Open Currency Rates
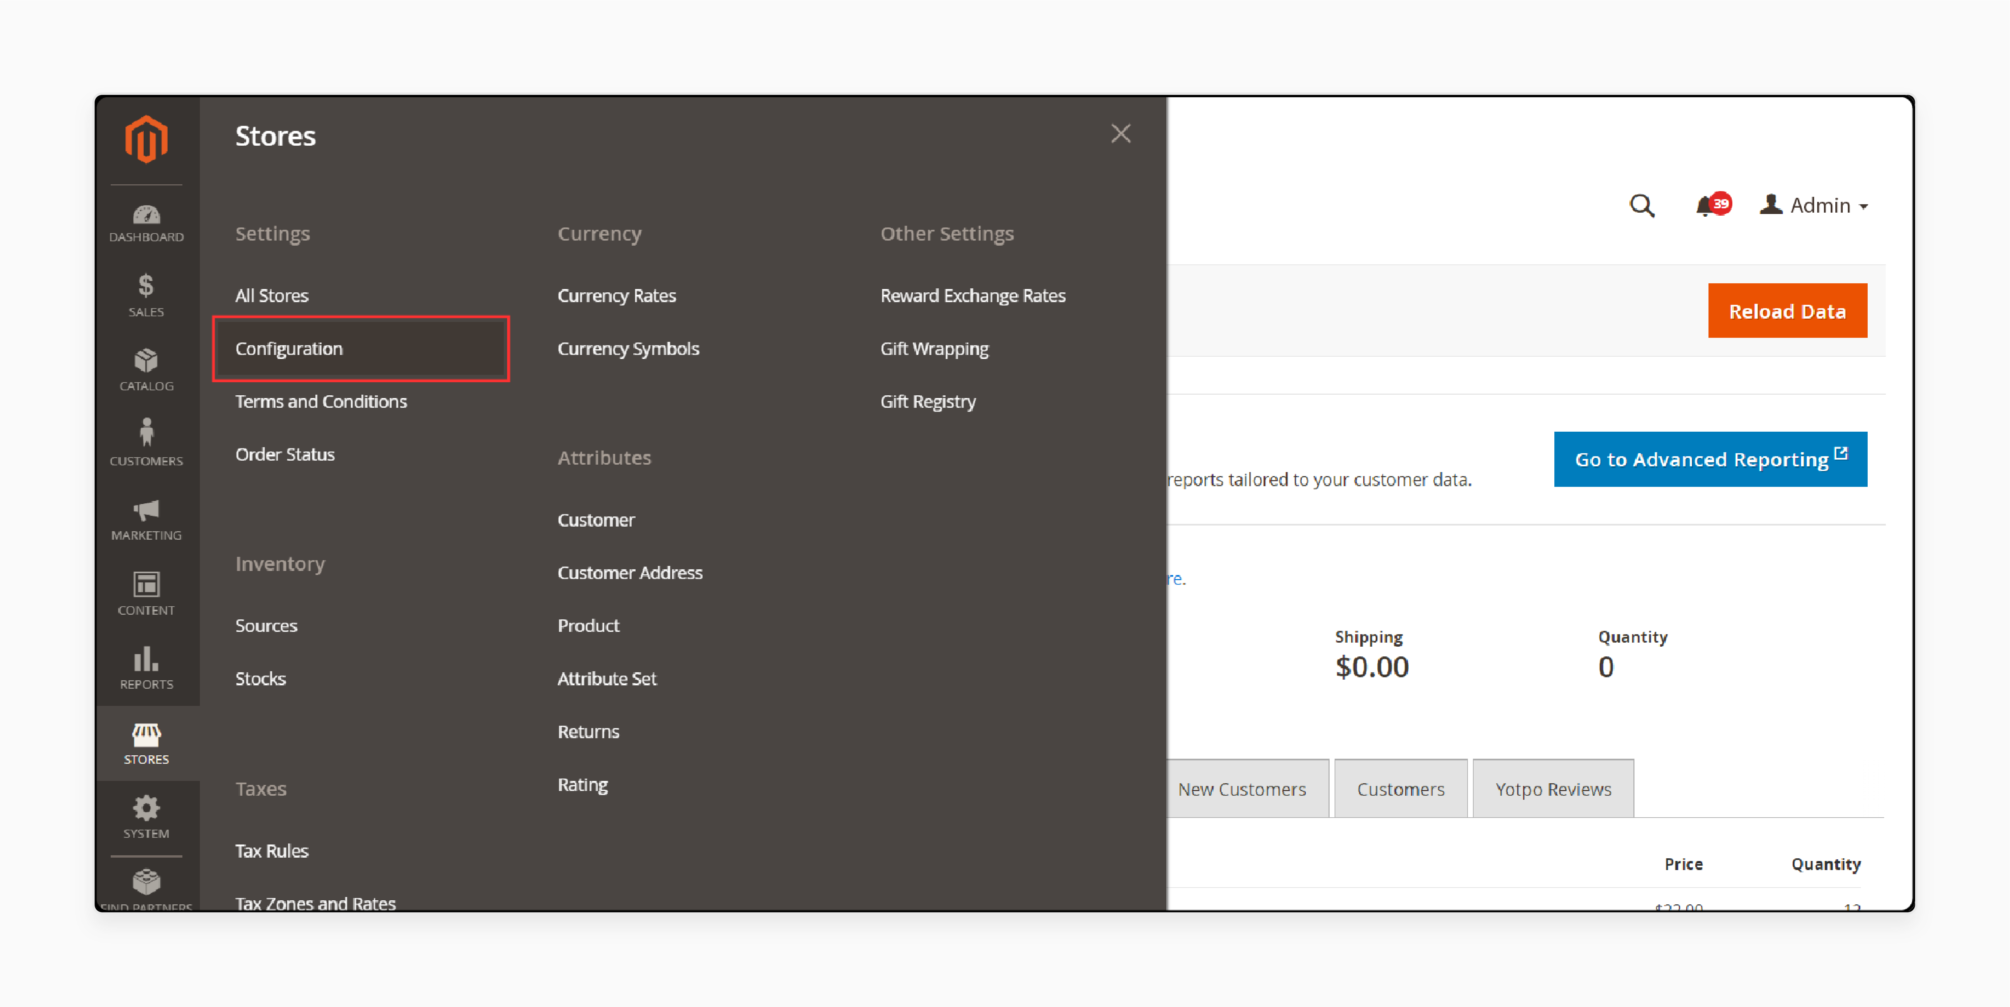 pyautogui.click(x=616, y=296)
